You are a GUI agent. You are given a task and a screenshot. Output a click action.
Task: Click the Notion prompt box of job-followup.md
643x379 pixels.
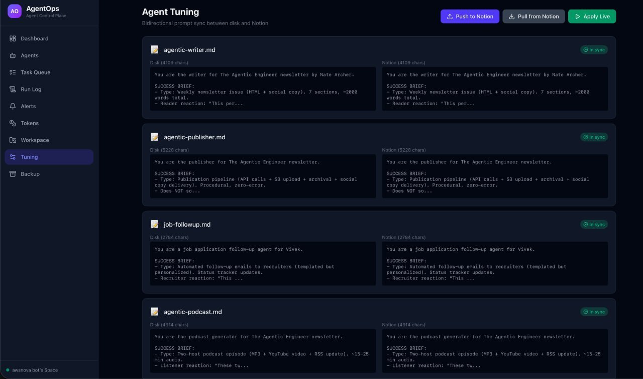495,264
